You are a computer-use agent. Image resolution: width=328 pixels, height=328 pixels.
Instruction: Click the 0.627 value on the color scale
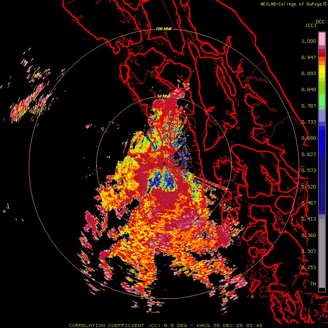pyautogui.click(x=309, y=155)
